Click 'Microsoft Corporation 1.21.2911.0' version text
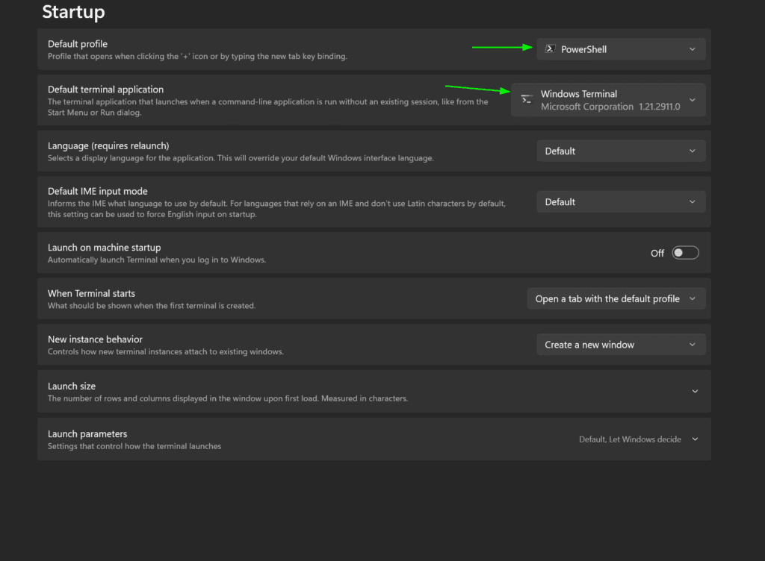Viewport: 765px width, 561px height. coord(610,107)
